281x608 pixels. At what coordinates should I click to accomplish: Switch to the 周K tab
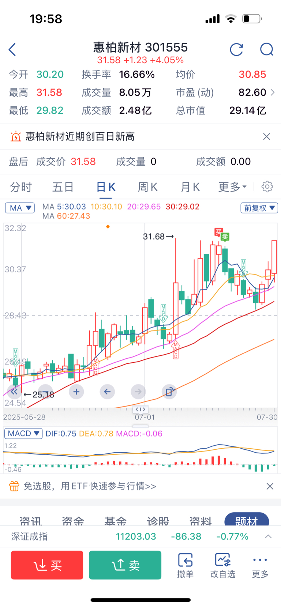coord(147,187)
